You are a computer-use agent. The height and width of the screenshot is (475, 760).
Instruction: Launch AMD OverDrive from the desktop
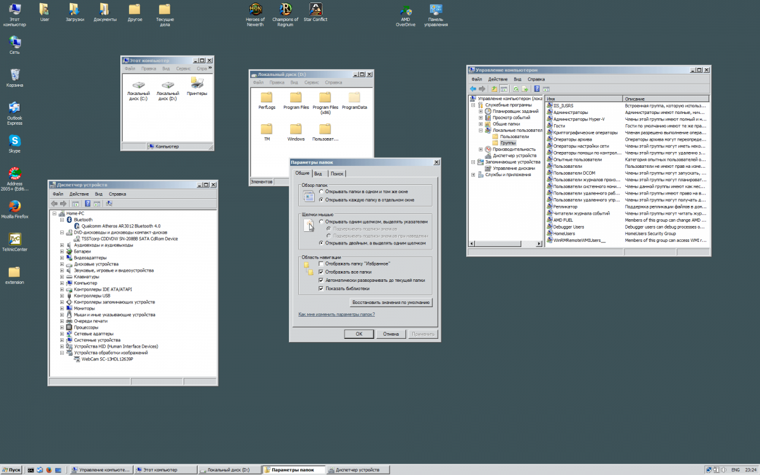tap(405, 11)
